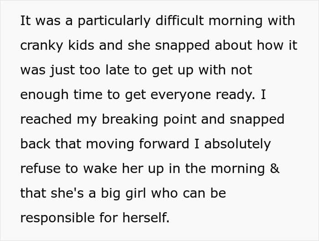
Task: Click on the word "wake"
Action: [x=100, y=168]
